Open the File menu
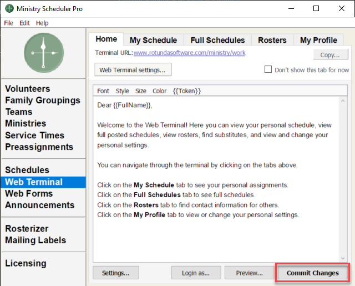Image resolution: width=355 pixels, height=286 pixels. coord(9,23)
